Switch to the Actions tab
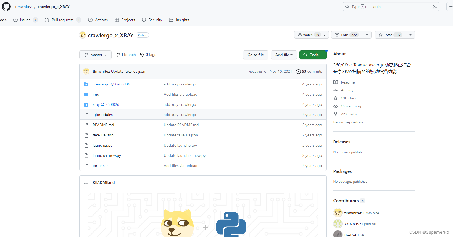 coord(98,20)
